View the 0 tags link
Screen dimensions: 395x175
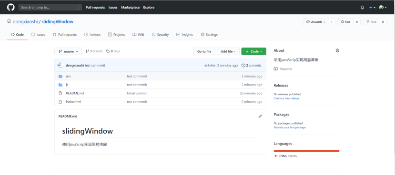coord(113,51)
